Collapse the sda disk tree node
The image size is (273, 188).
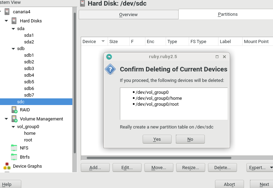pos(13,29)
